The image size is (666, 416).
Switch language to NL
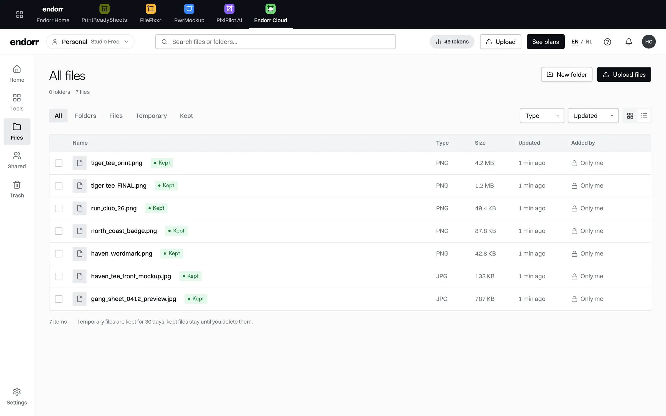589,42
